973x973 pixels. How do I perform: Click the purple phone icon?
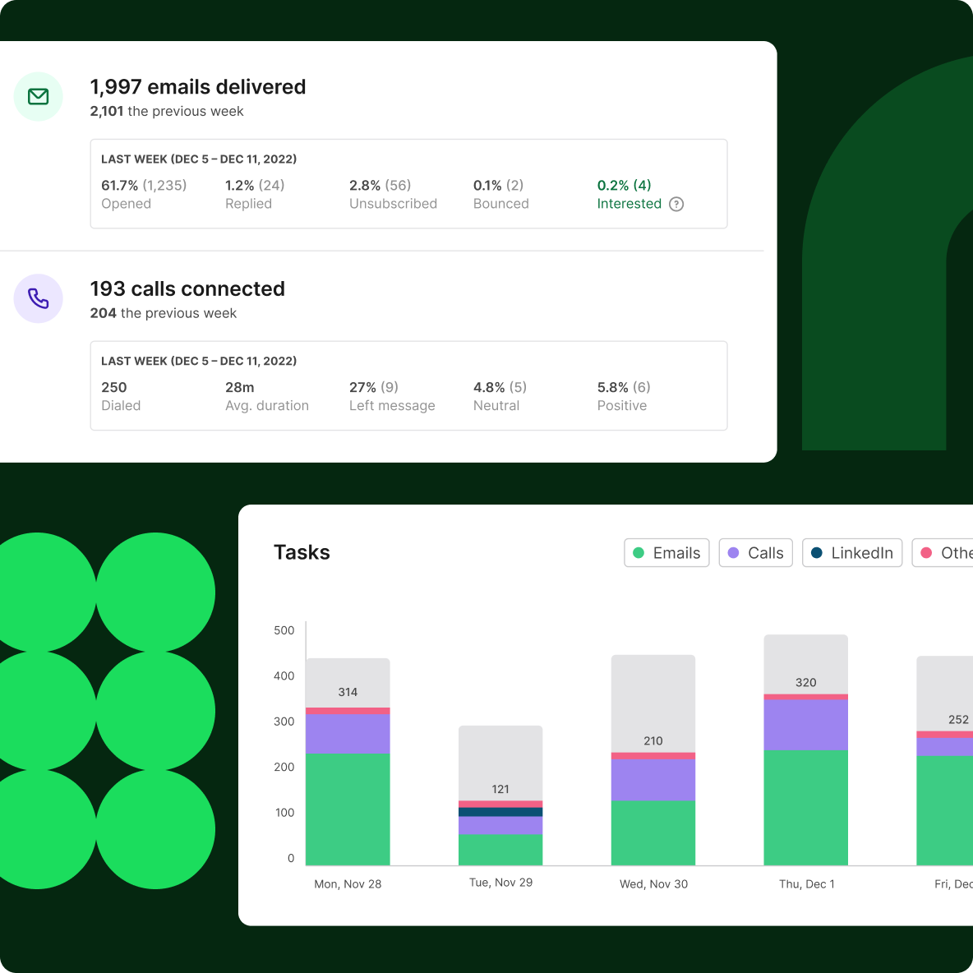(38, 298)
